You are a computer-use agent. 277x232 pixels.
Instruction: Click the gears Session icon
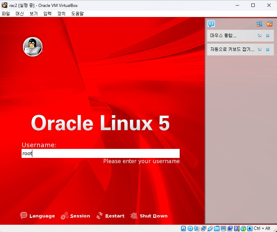tap(65, 216)
